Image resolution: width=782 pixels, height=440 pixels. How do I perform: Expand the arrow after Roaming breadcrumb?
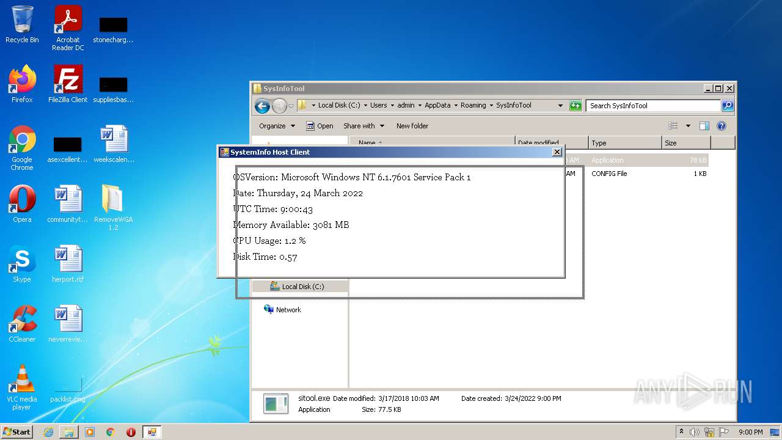click(491, 105)
